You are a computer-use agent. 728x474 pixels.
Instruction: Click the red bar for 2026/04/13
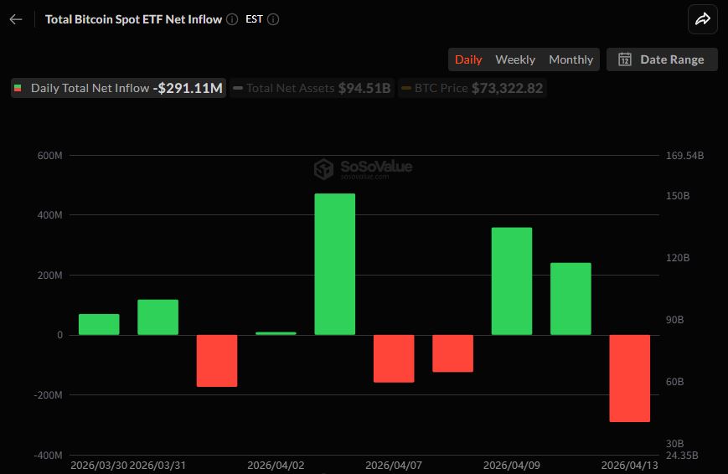(629, 378)
